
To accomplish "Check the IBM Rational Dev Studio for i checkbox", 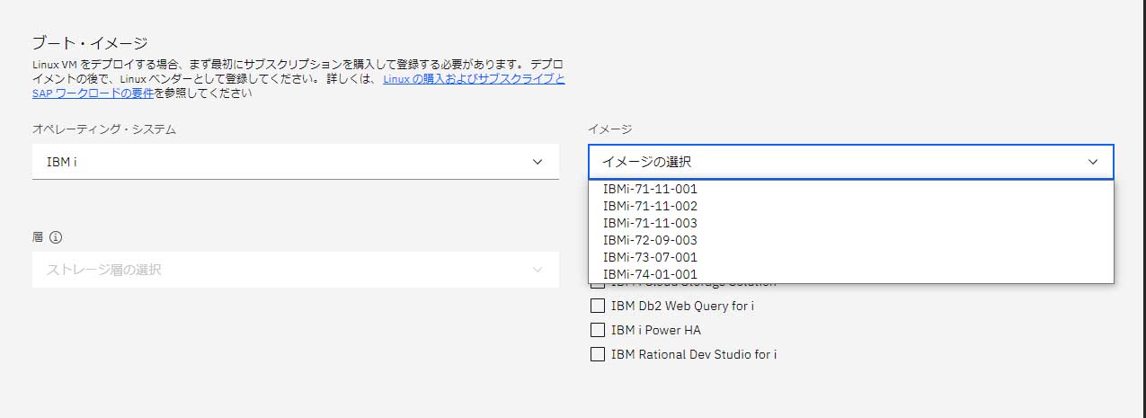I will click(598, 354).
